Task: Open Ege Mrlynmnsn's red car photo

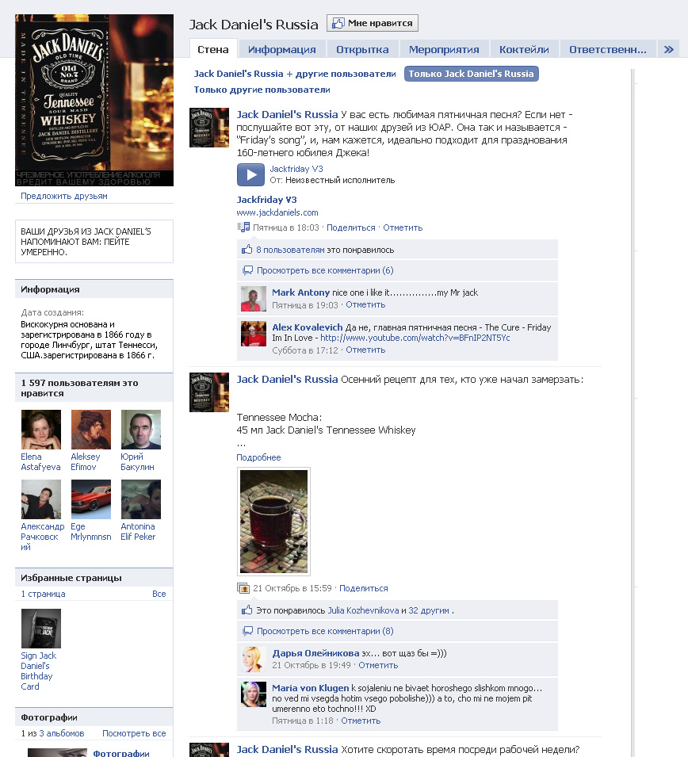Action: tap(91, 499)
